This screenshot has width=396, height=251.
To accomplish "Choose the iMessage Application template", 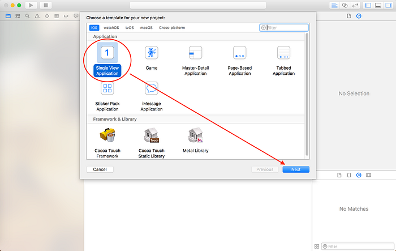I will coord(152,96).
